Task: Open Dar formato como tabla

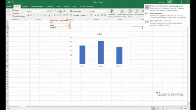Action: [122, 13]
